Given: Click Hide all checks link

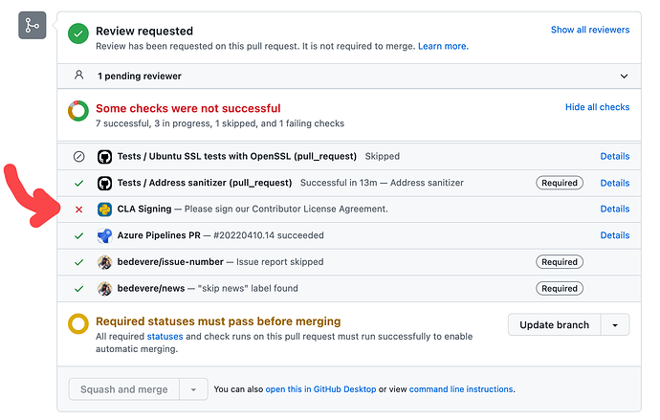Looking at the screenshot, I should 597,107.
